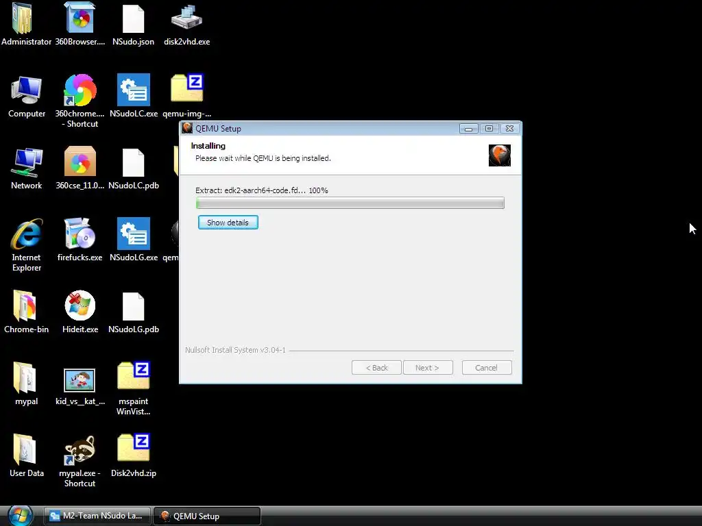Click QEMU Setup taskbar button
702x526 pixels.
[x=207, y=516]
